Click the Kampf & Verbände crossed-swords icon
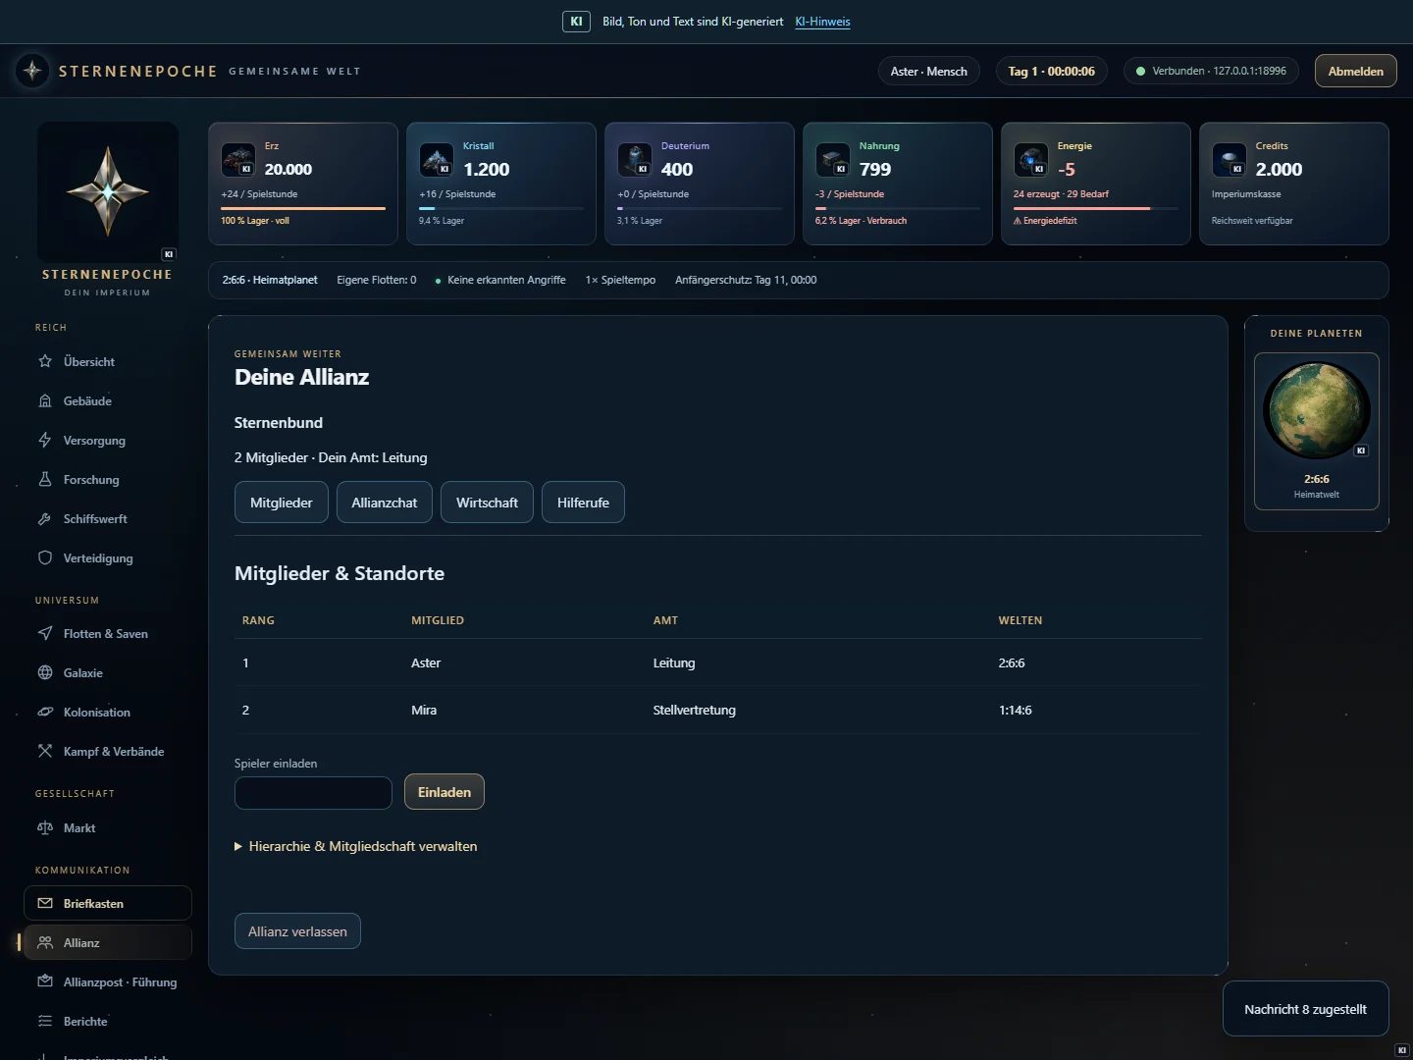This screenshot has height=1060, width=1413. click(45, 751)
